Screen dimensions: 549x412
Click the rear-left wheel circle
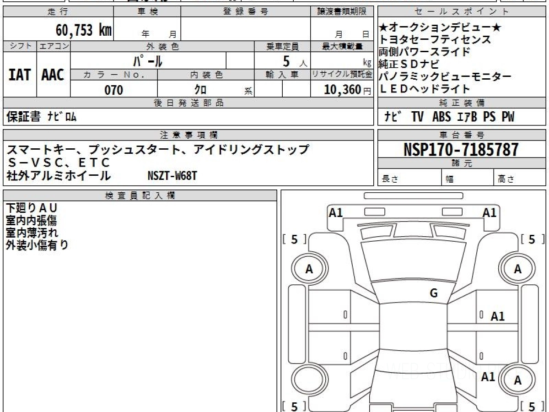[x=309, y=380]
